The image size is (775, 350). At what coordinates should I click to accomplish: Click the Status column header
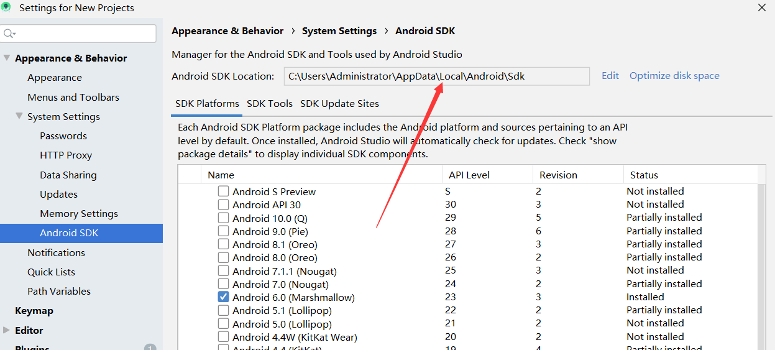coord(690,175)
